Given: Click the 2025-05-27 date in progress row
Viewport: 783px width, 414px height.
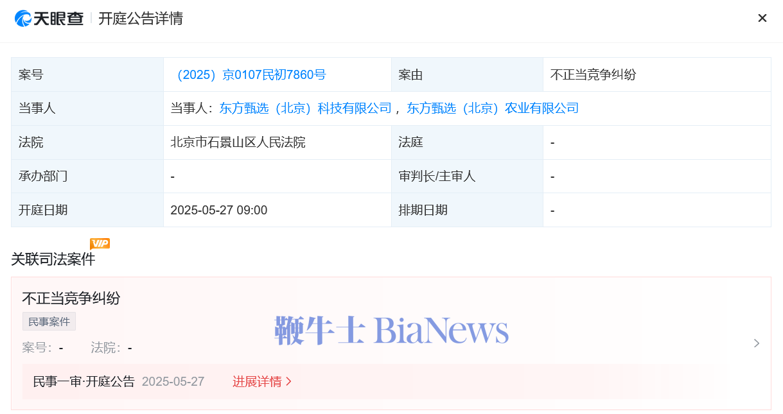Looking at the screenshot, I should (x=173, y=381).
